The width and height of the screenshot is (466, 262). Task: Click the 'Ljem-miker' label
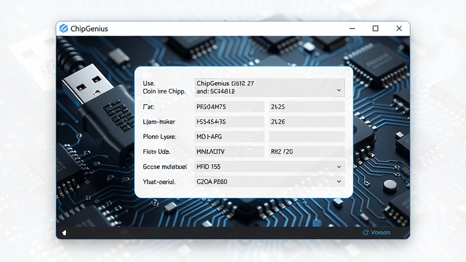pyautogui.click(x=159, y=122)
